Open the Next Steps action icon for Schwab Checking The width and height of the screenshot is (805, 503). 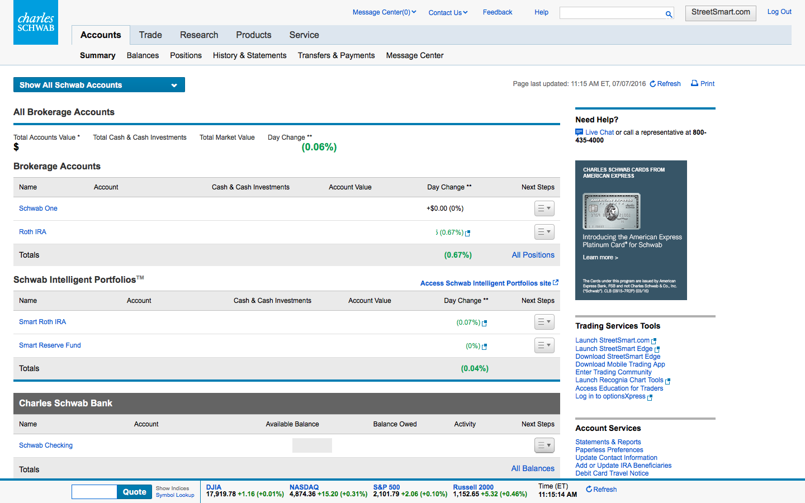pos(544,445)
